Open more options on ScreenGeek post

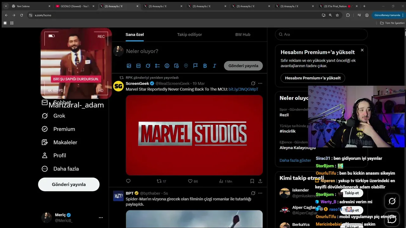click(260, 83)
